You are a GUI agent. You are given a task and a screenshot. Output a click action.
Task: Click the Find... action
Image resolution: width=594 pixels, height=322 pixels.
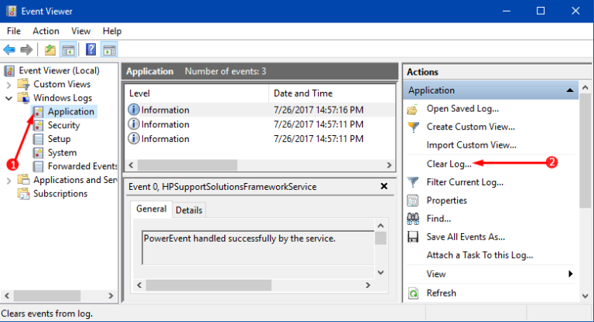tap(439, 219)
